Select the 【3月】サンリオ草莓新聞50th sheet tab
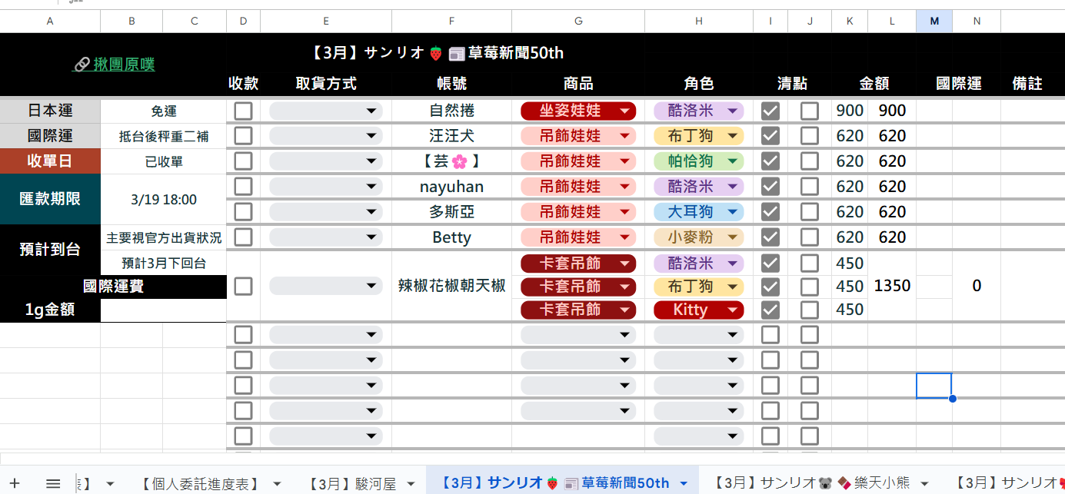Image resolution: width=1065 pixels, height=494 pixels. [x=554, y=483]
